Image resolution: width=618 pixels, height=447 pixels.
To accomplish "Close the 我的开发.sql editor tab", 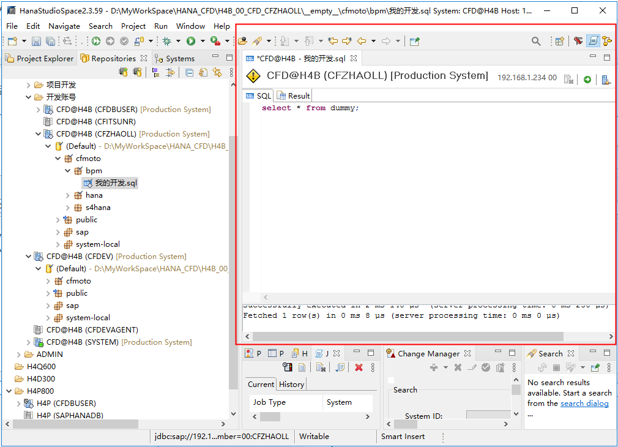I will pyautogui.click(x=354, y=58).
